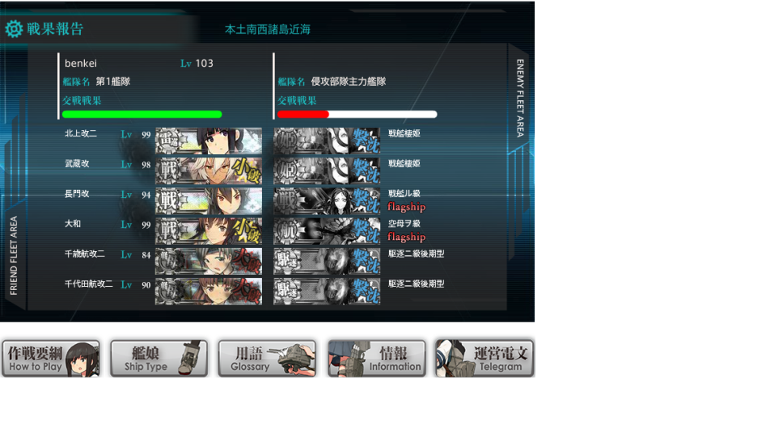Click the 戦艦ル級 flagship enemy card

tap(327, 201)
